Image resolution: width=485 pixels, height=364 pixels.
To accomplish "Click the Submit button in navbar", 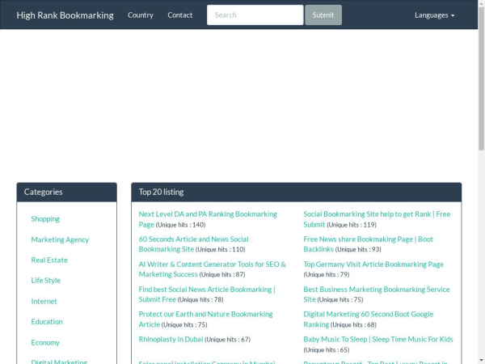I will tap(323, 15).
